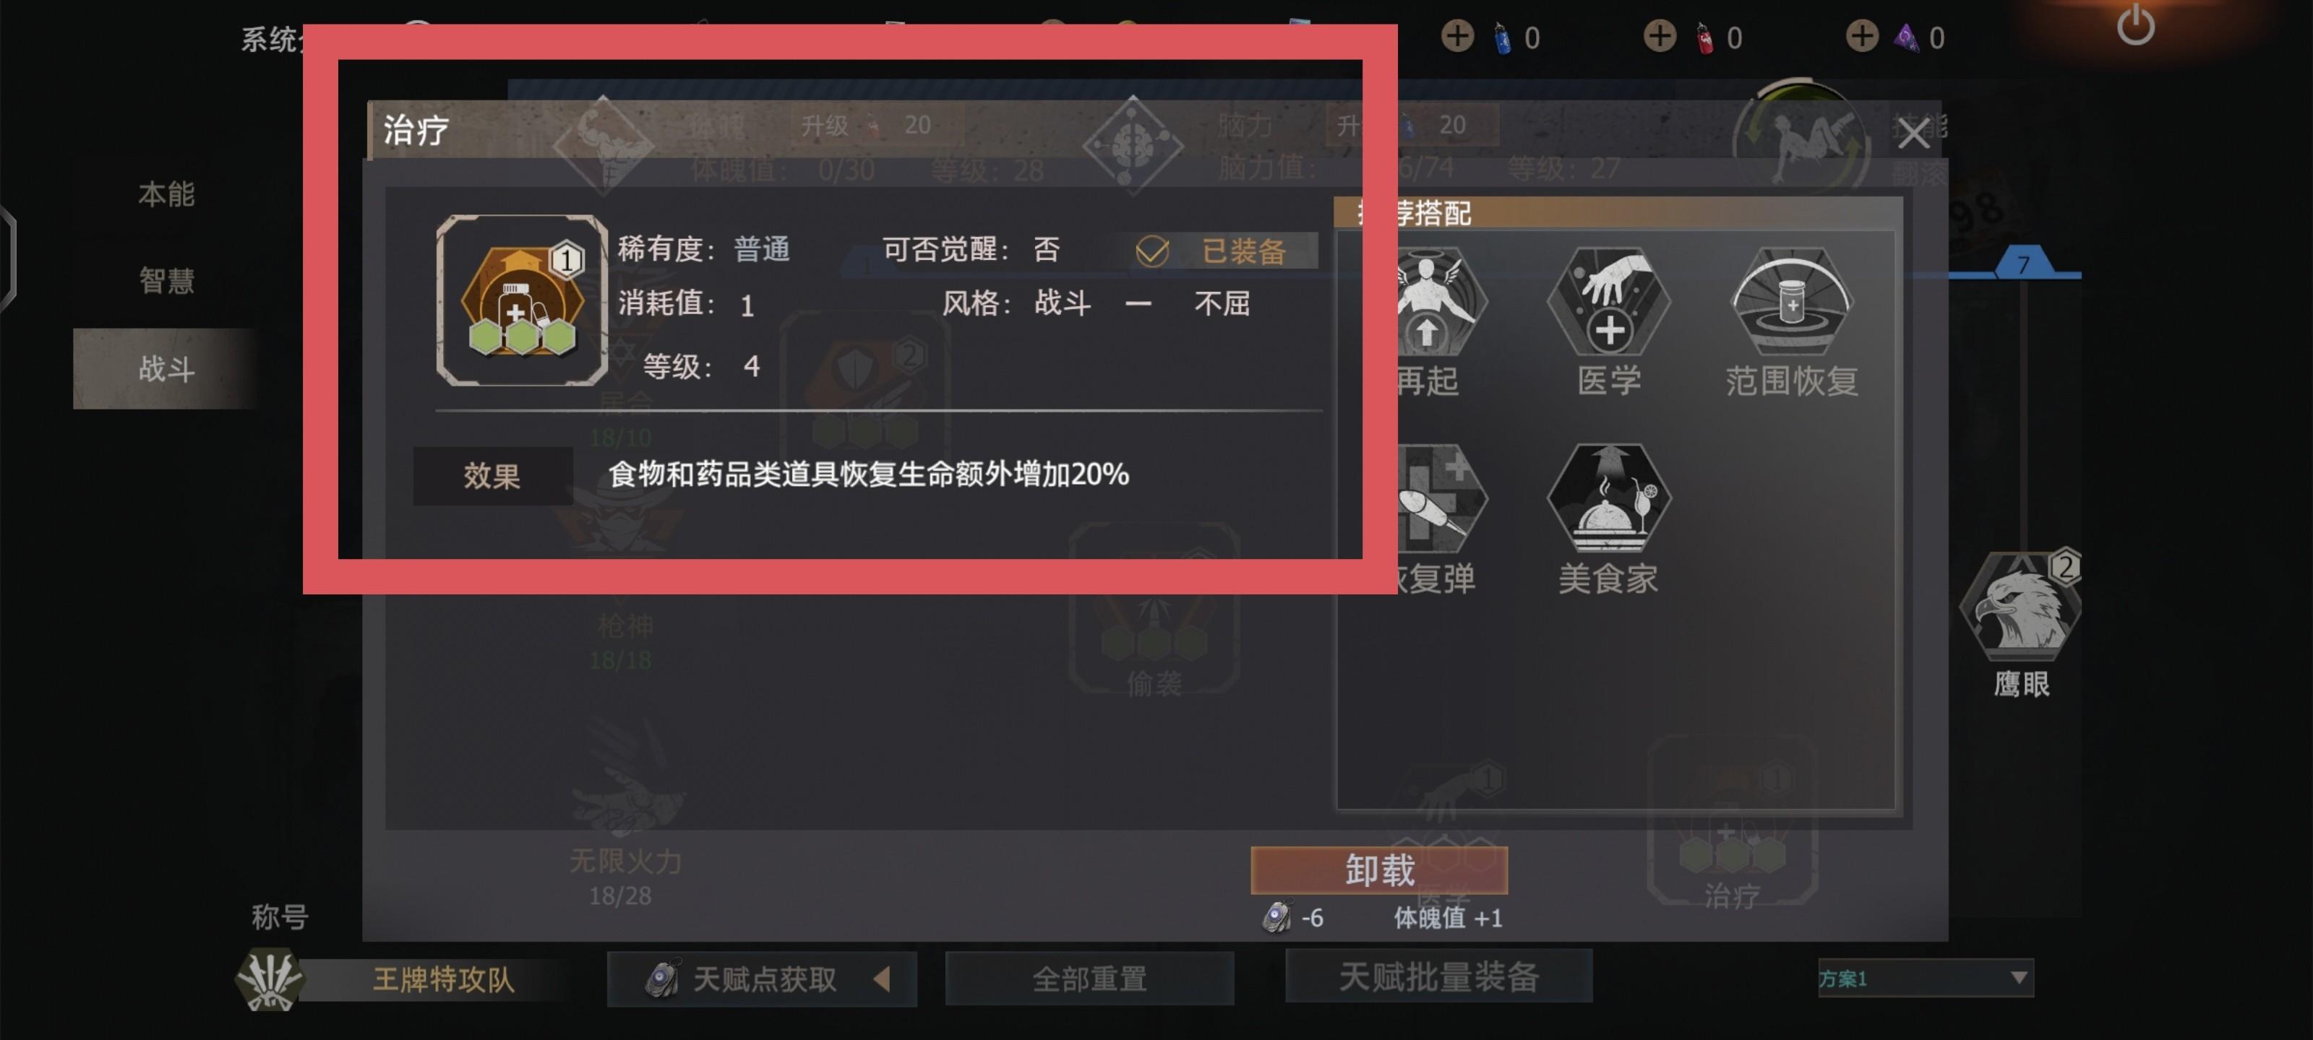Screen dimensions: 2313x1040
Task: Expand the 天赋点获取 arrow menu
Action: (883, 978)
